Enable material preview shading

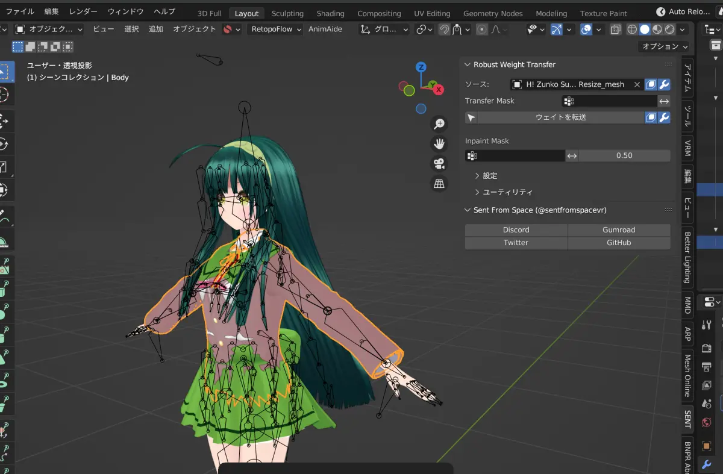tap(657, 29)
